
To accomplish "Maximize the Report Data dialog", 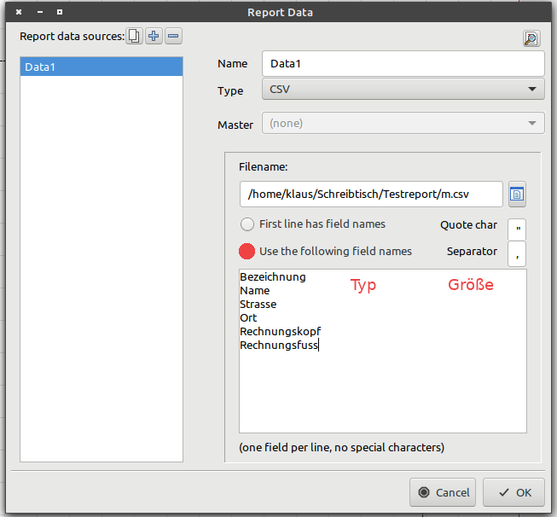I will (x=59, y=12).
